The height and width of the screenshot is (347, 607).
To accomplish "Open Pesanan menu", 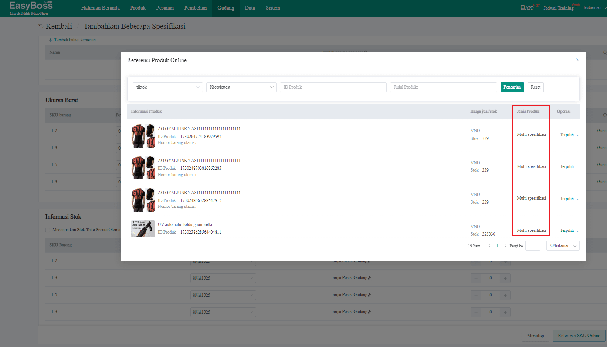I will (x=165, y=8).
